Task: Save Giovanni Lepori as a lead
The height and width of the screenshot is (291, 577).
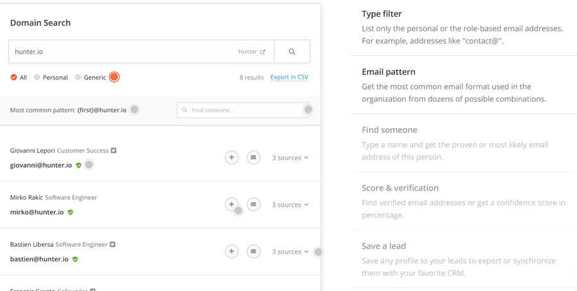Action: [231, 157]
